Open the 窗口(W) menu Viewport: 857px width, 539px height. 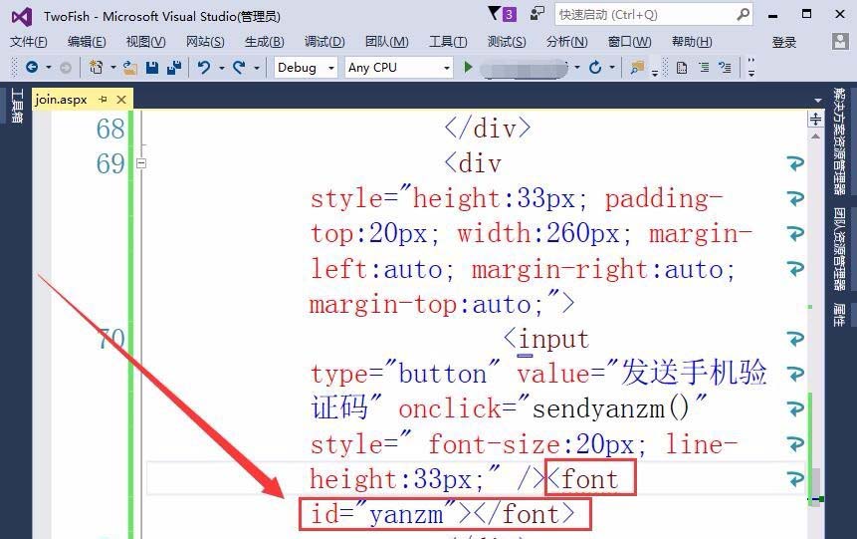click(x=629, y=42)
